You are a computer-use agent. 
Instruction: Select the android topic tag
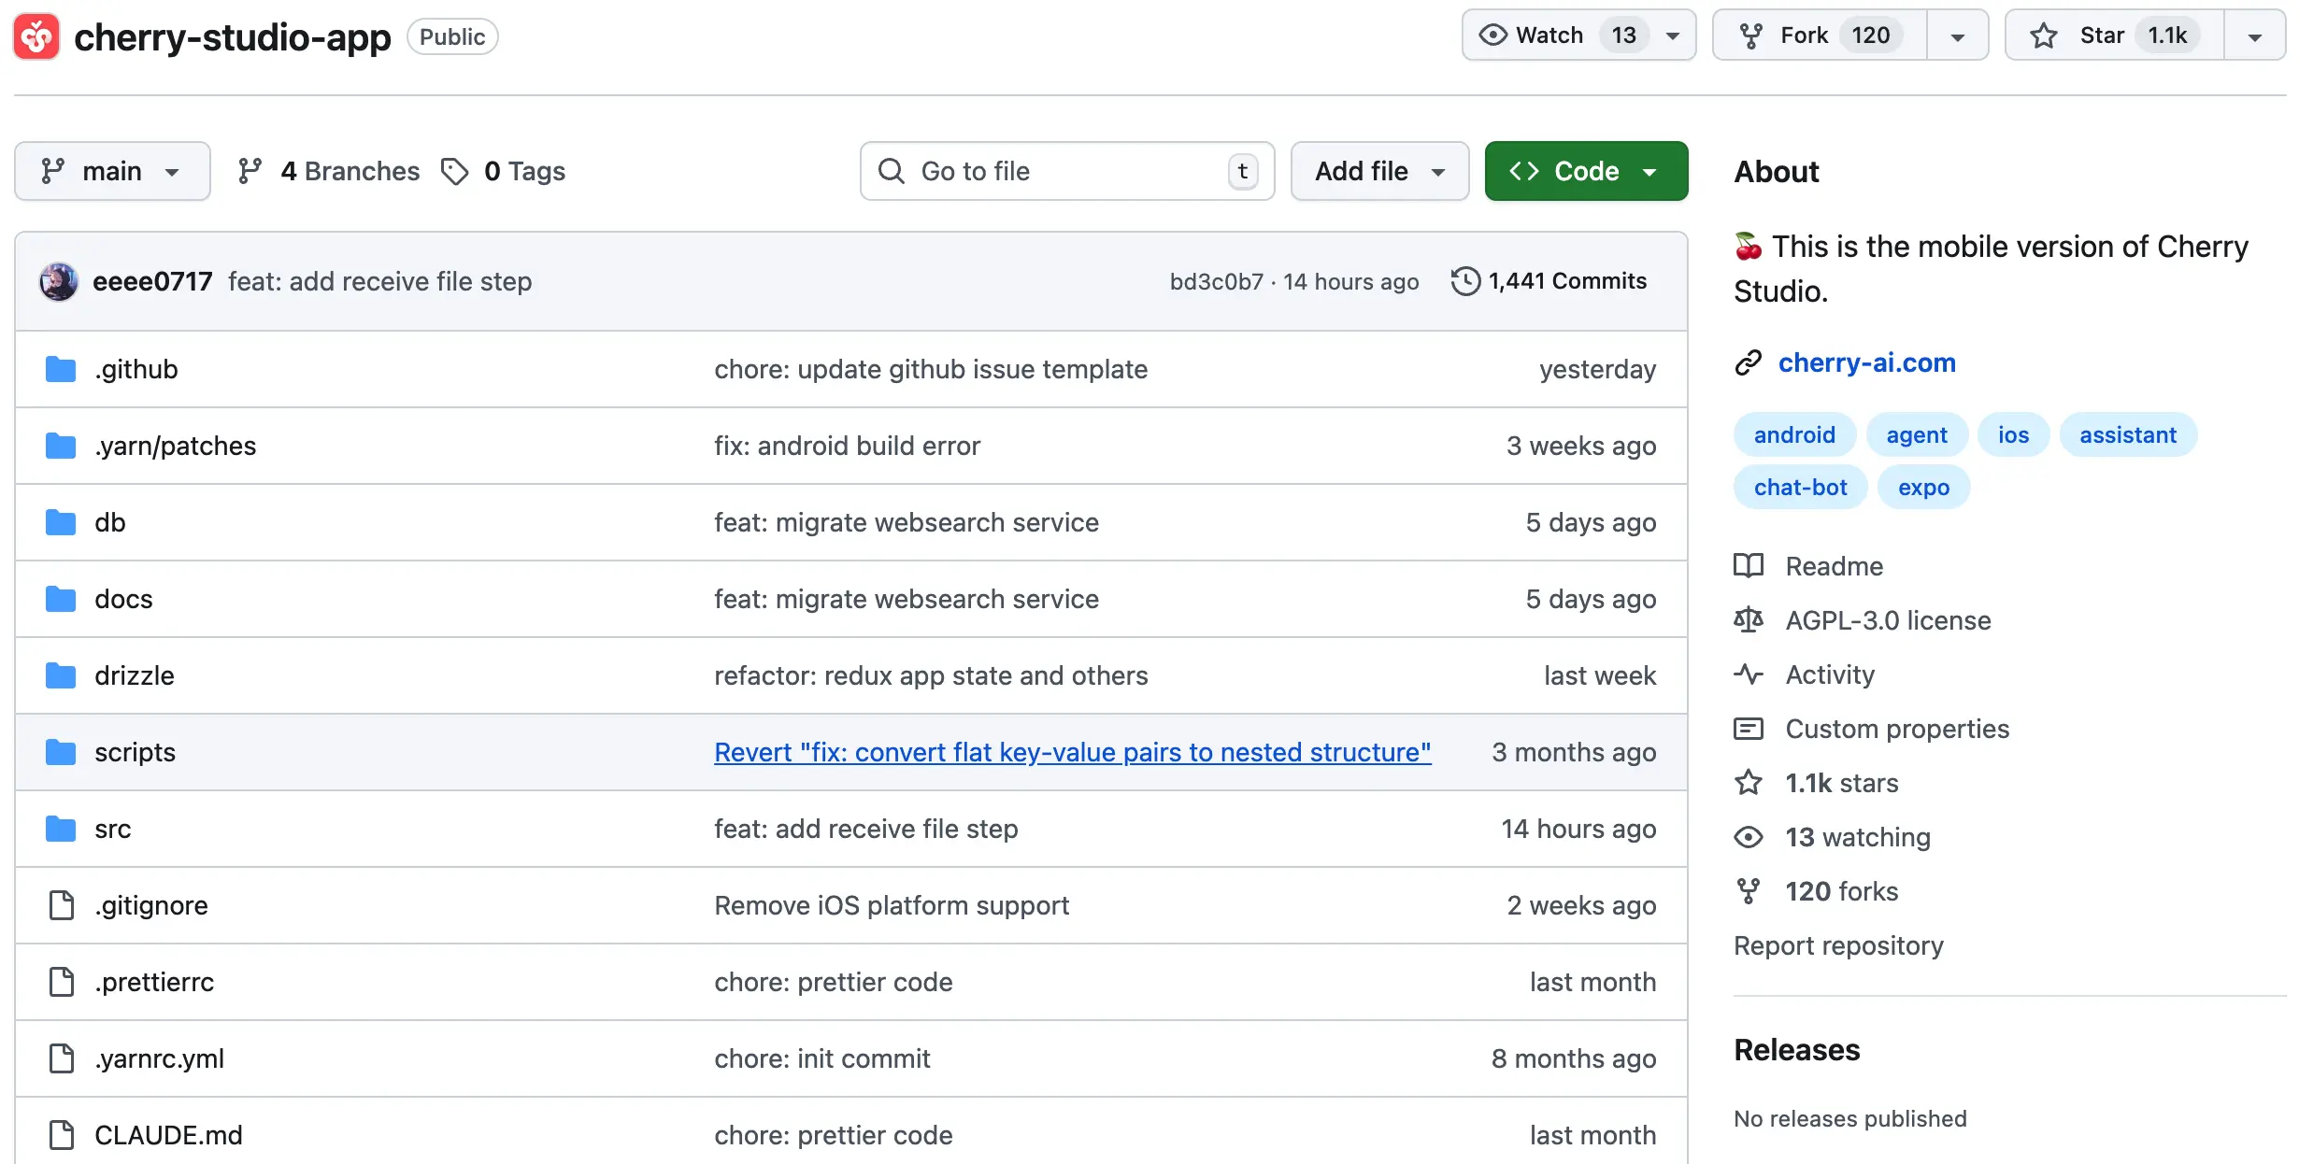[x=1793, y=435]
